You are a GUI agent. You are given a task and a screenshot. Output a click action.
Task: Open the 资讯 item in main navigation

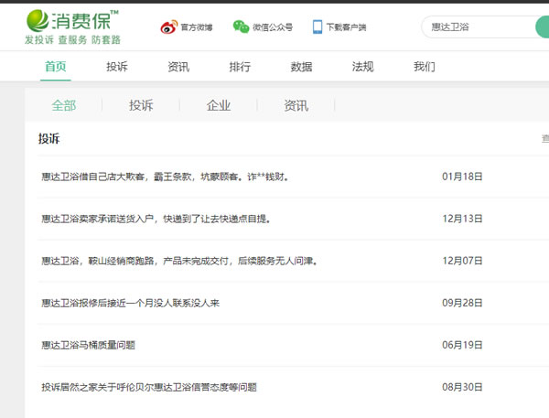click(178, 67)
